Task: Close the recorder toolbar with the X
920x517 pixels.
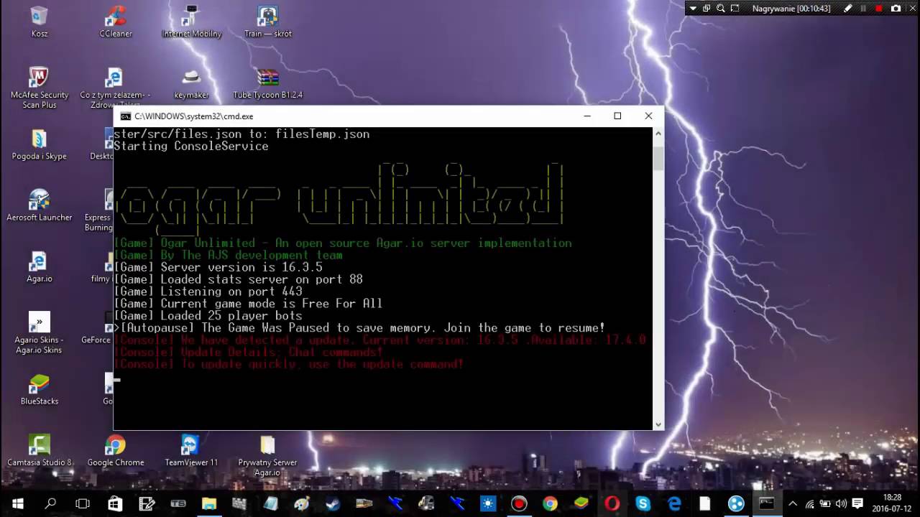Action: coord(911,9)
